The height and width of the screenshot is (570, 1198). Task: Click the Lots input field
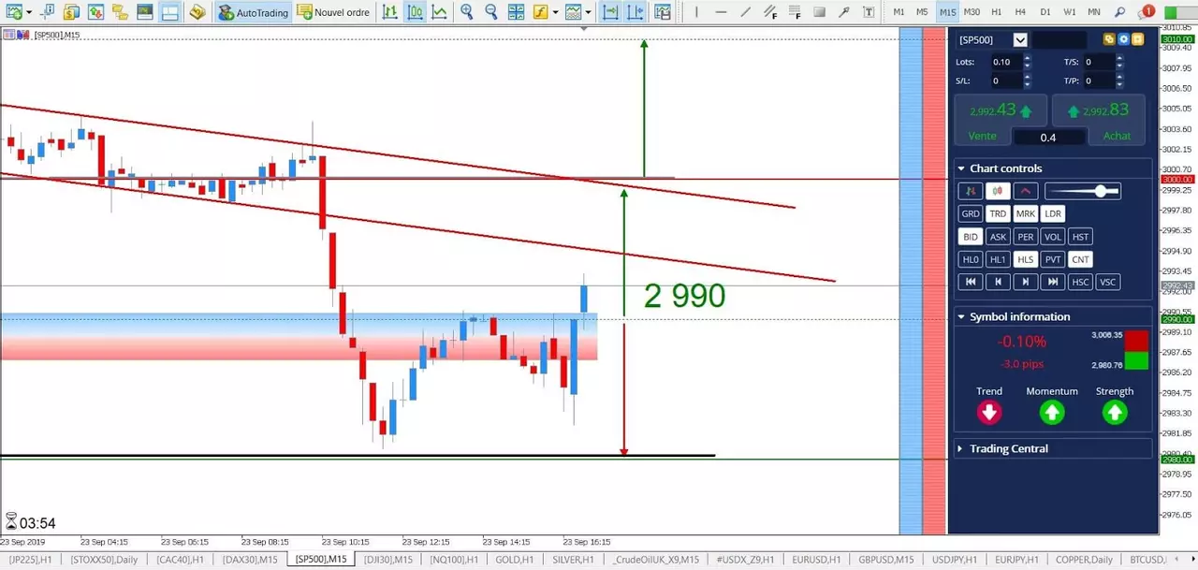coord(1005,62)
